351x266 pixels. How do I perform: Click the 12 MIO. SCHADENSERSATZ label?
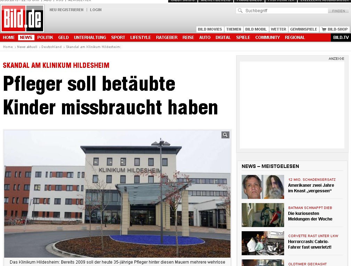[x=312, y=180]
